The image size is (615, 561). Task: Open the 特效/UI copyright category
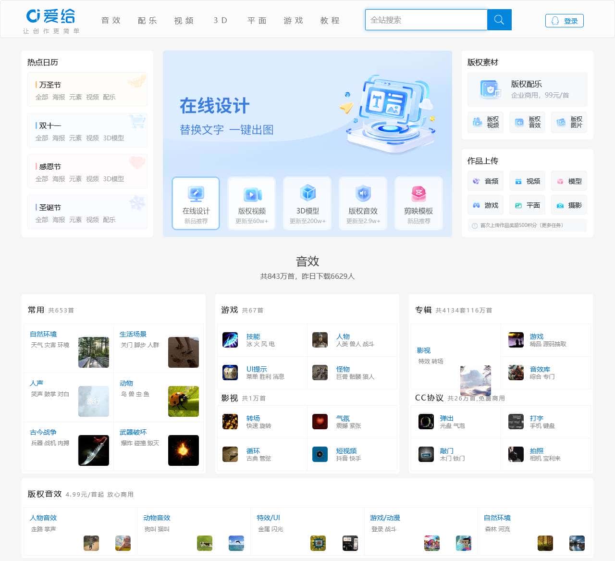click(x=268, y=518)
